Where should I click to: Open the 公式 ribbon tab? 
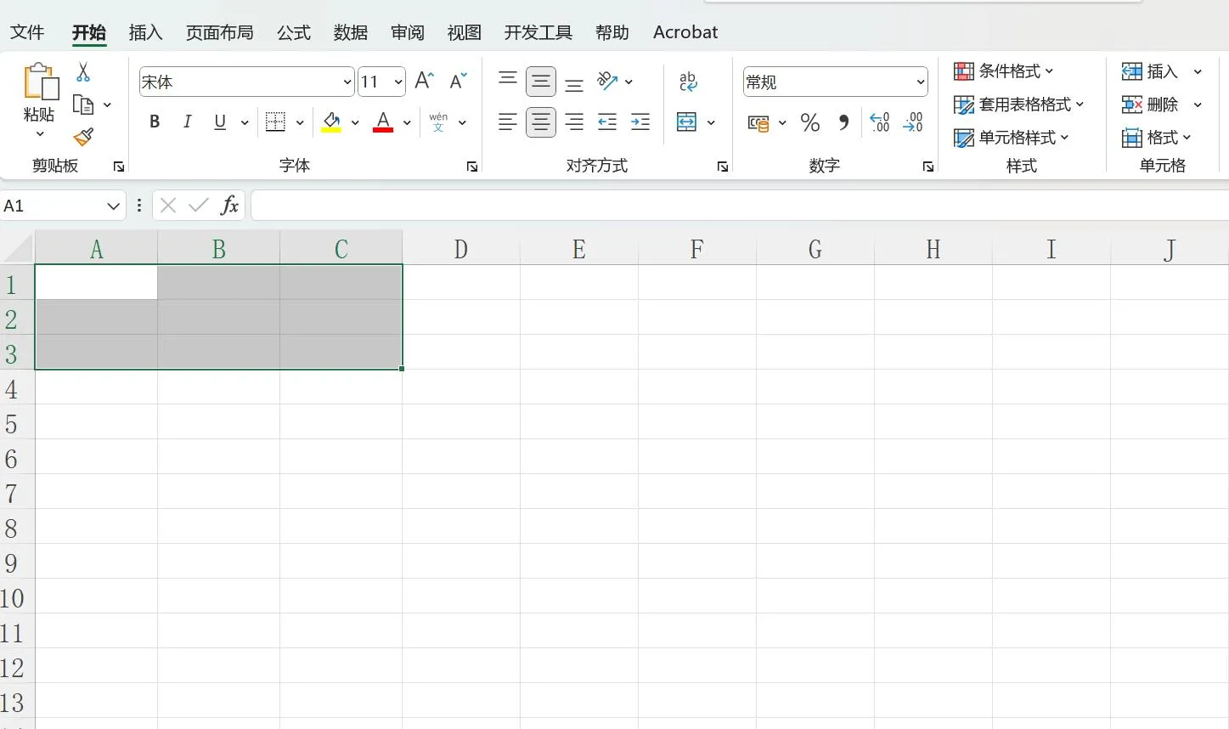(x=294, y=32)
